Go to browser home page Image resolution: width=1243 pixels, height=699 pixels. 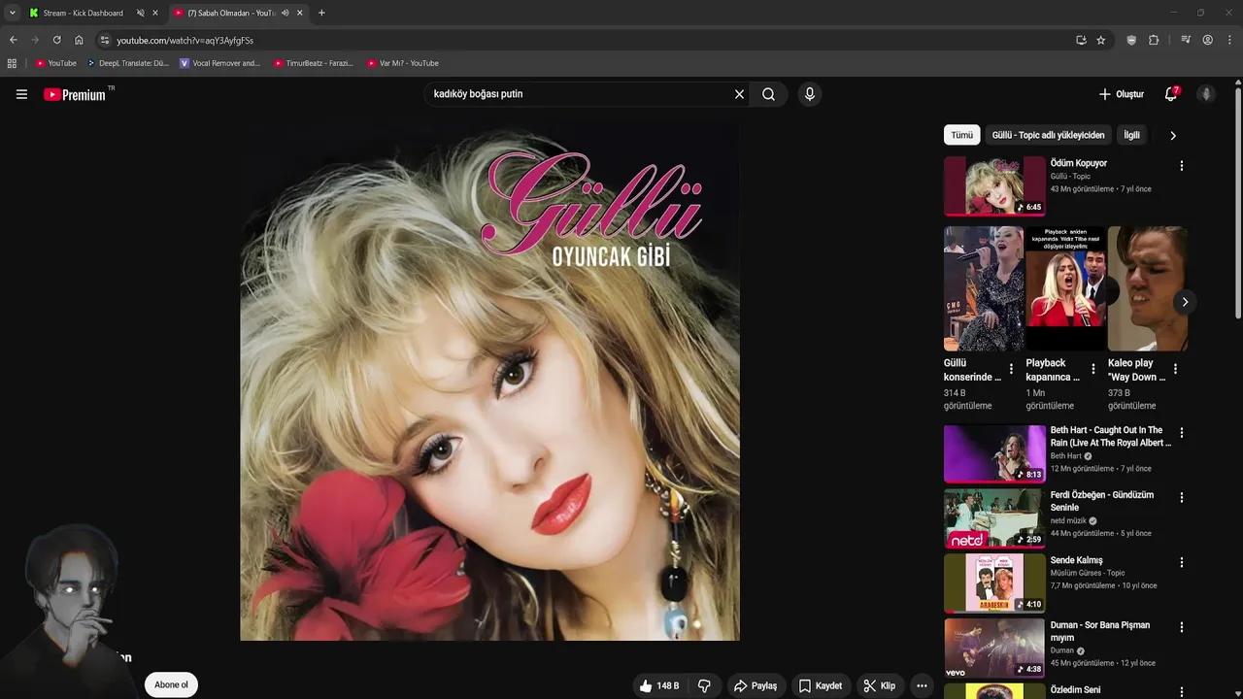(79, 40)
